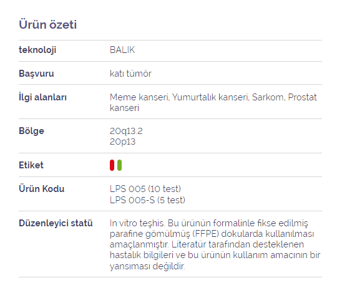Viewport: 337px width, 293px height.
Task: Select product code LPS 005-S (5 test)
Action: (x=147, y=200)
